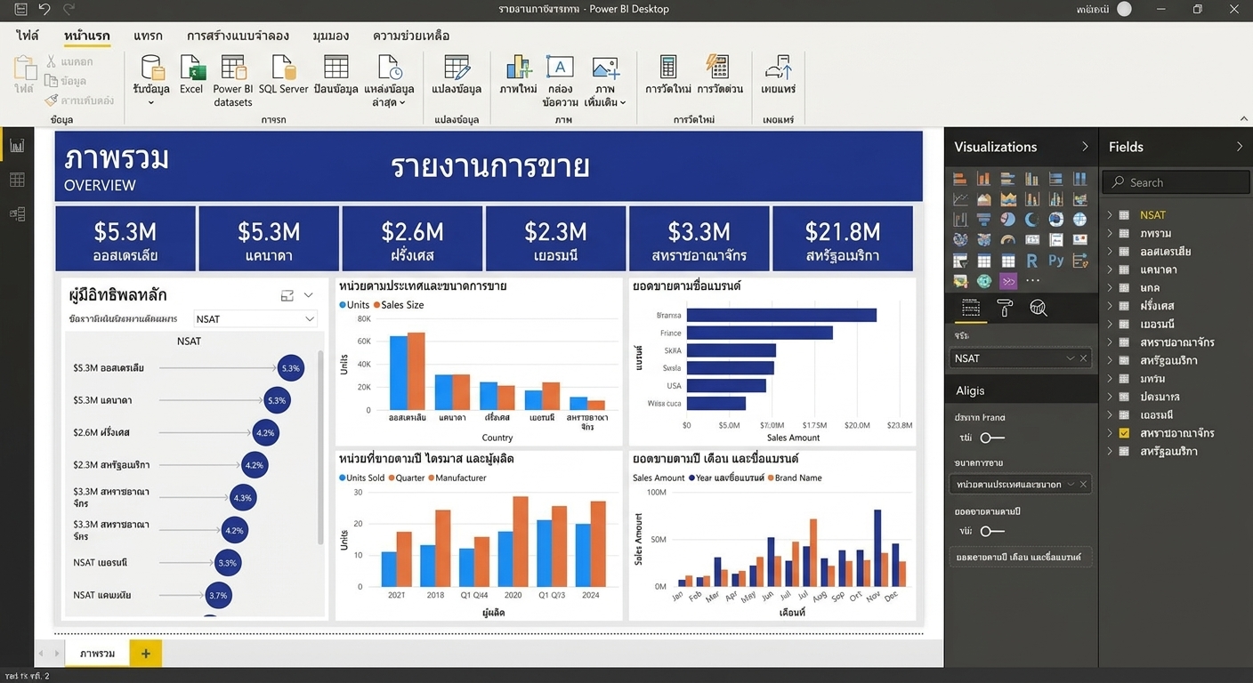
Task: Switch to the Data table view in the left sidebar
Action: 17,180
